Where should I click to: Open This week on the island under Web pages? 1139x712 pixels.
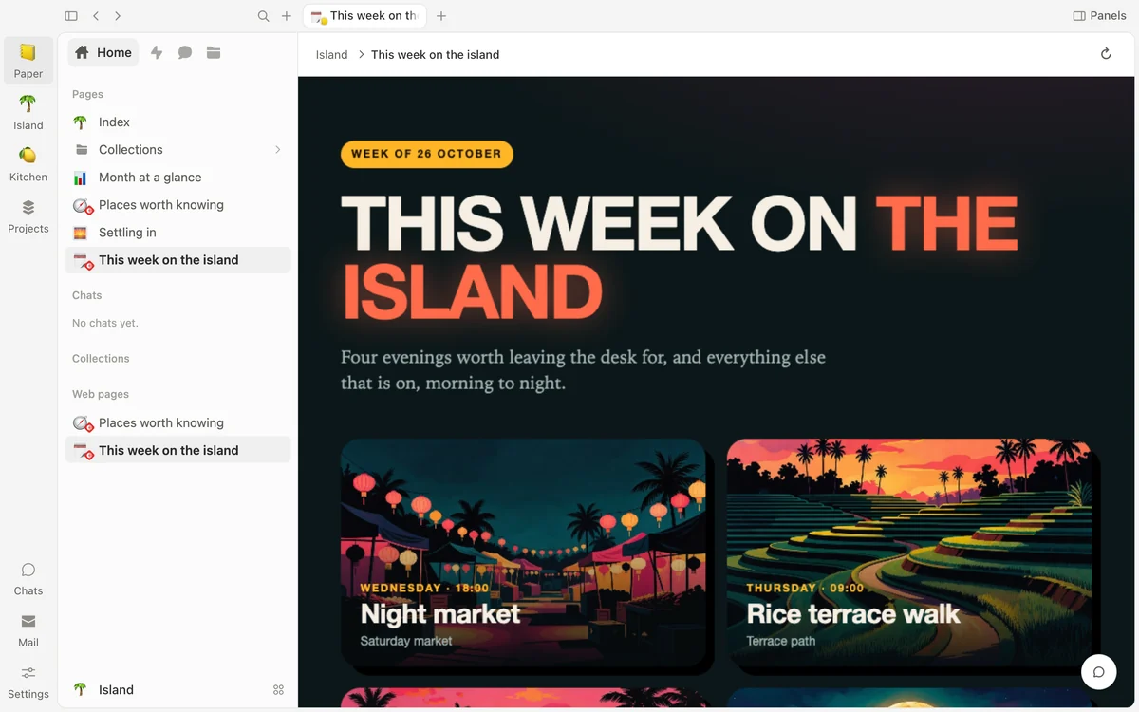pyautogui.click(x=178, y=451)
